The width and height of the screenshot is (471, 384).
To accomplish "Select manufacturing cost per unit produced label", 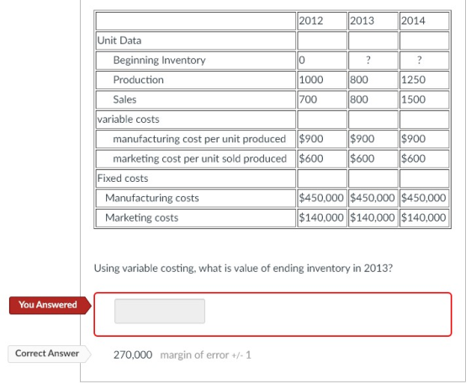I will click(x=199, y=139).
